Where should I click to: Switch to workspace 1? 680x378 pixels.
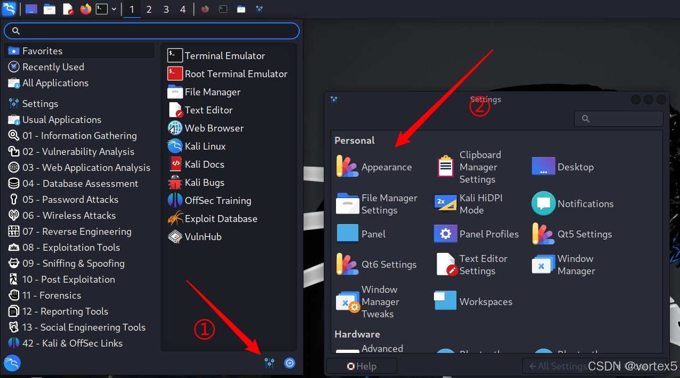[x=132, y=9]
